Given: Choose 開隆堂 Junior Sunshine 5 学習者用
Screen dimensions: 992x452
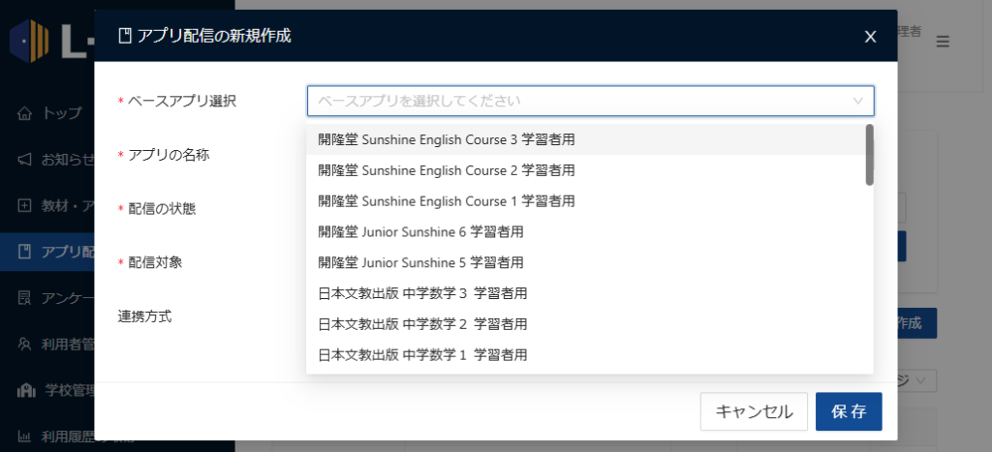Looking at the screenshot, I should [586, 262].
